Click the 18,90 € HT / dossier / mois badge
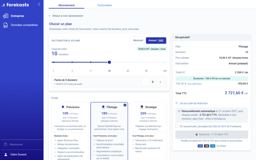The image size is (256, 160). pos(152,49)
